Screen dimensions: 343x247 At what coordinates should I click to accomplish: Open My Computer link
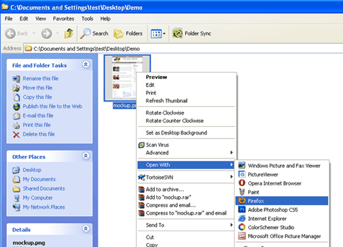[x=38, y=198]
